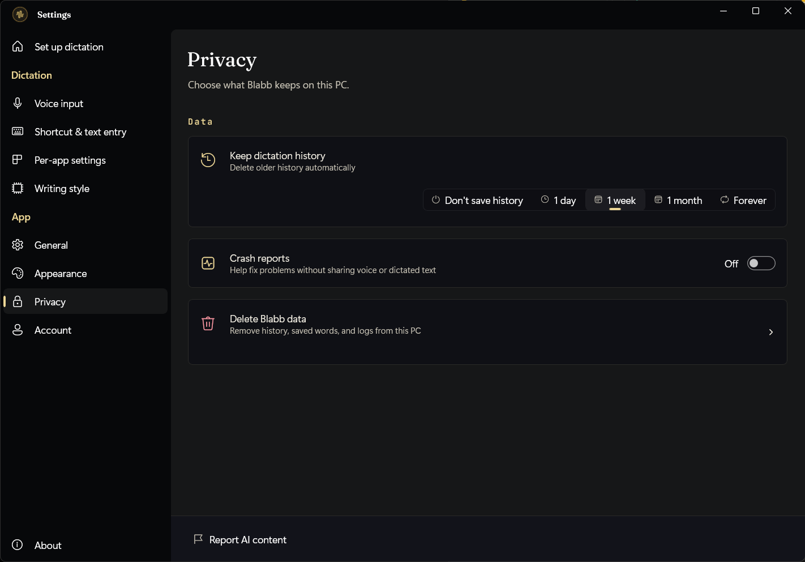This screenshot has height=562, width=805.
Task: Maximize the Settings window
Action: [x=756, y=11]
